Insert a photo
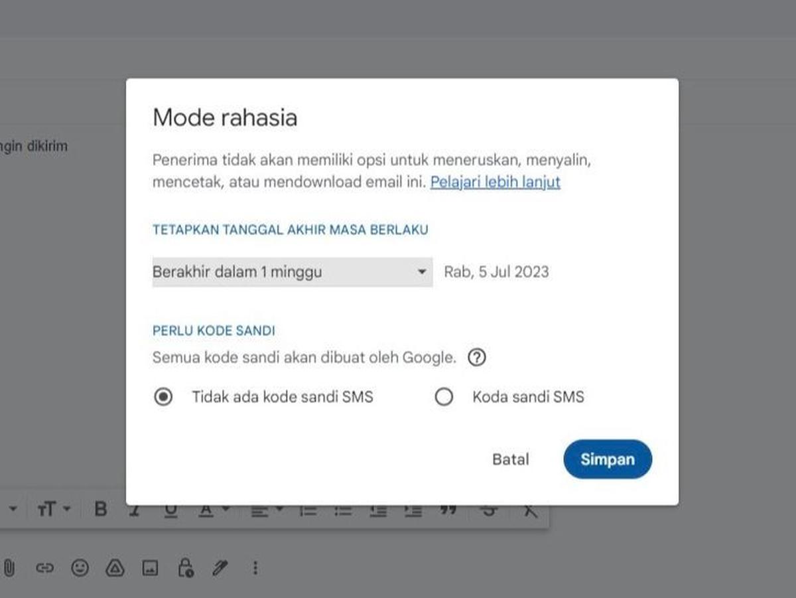Image resolution: width=796 pixels, height=598 pixels. click(x=151, y=568)
